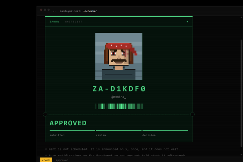Select the ZA-D1KDF0 ticket code
The width and height of the screenshot is (243, 162).
point(119,89)
